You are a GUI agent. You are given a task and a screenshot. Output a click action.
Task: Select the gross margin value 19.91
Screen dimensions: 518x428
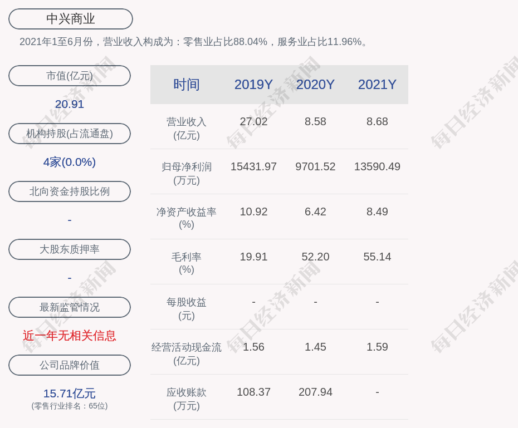click(253, 257)
